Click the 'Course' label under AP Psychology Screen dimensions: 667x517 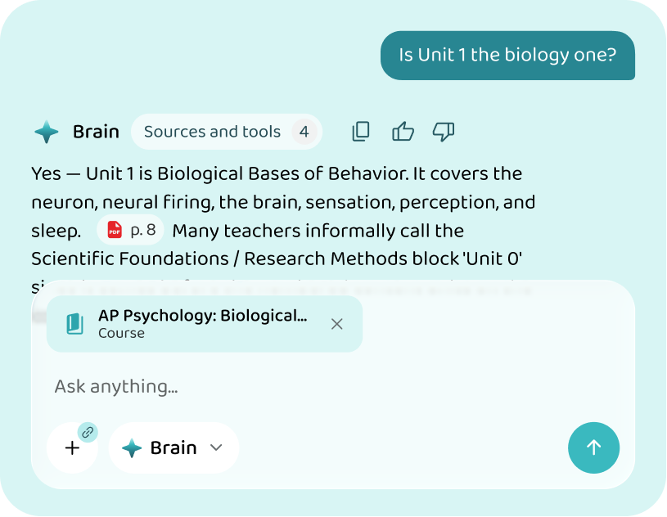(121, 333)
